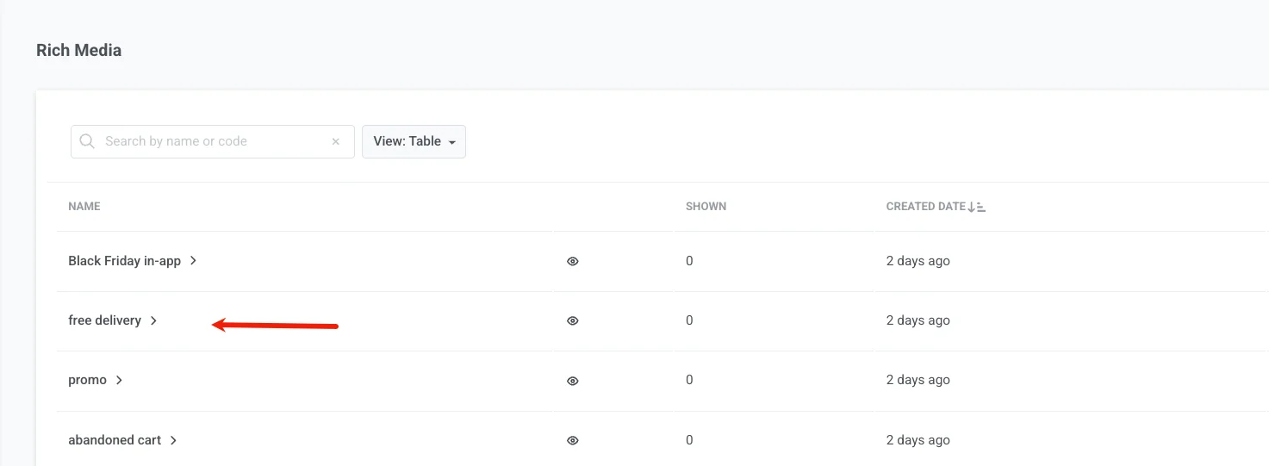Image resolution: width=1269 pixels, height=466 pixels.
Task: Click the search magnifier icon
Action: click(87, 141)
